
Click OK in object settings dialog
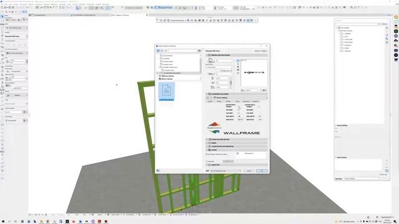click(x=262, y=171)
